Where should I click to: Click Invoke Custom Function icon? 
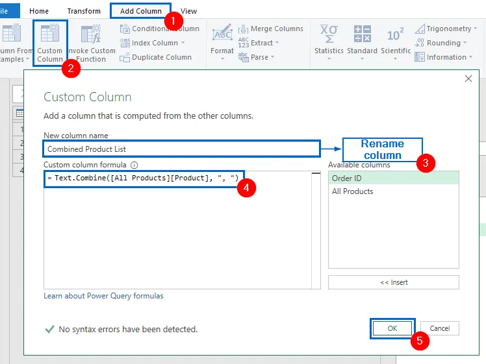tap(90, 34)
